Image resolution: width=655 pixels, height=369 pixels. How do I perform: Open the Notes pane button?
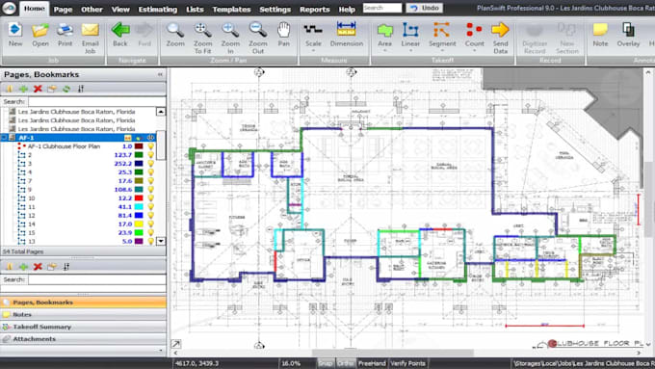pyautogui.click(x=83, y=314)
